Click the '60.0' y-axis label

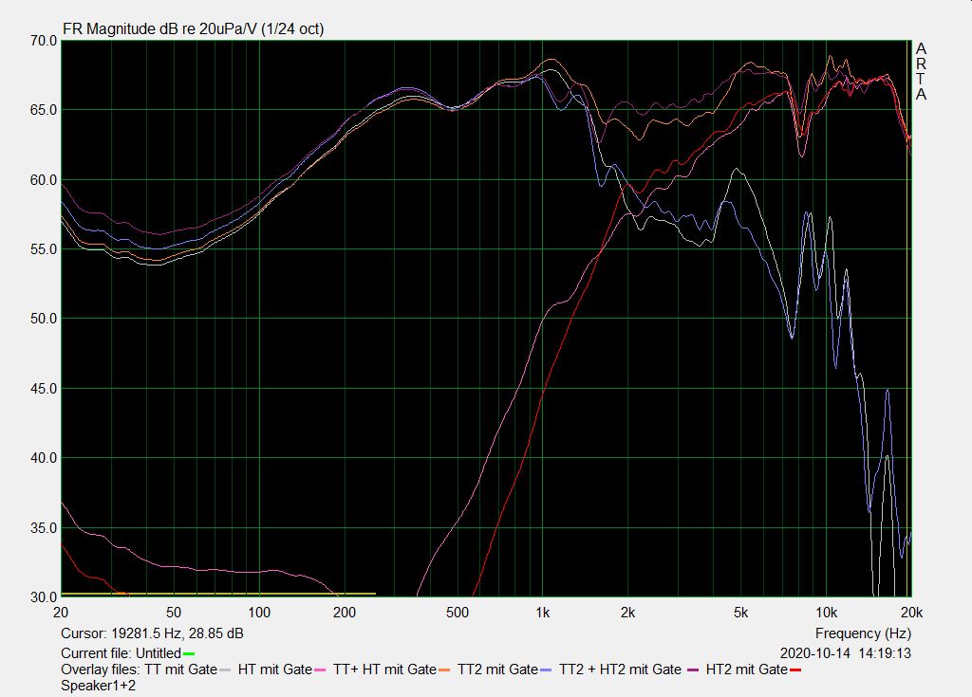pos(44,180)
